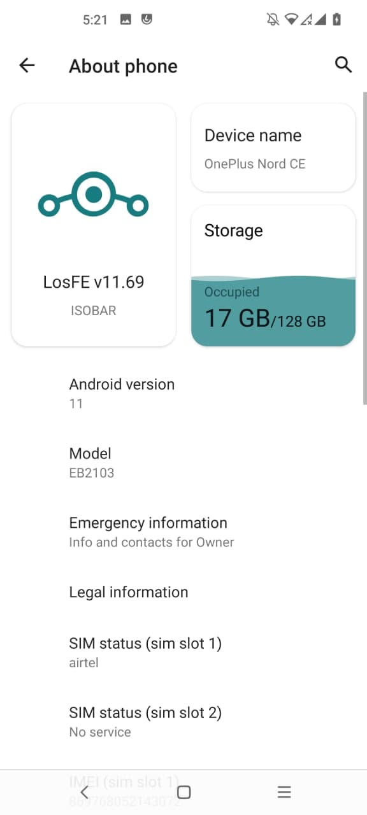The image size is (367, 815).
Task: Open Android version entry
Action: pyautogui.click(x=183, y=393)
